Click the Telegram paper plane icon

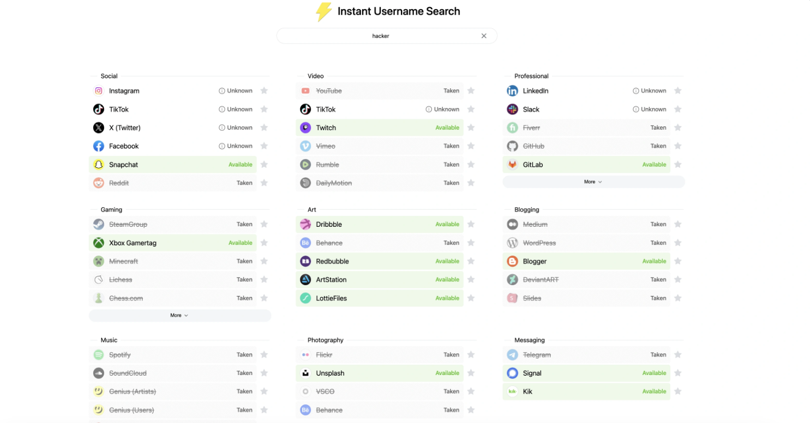tap(512, 355)
